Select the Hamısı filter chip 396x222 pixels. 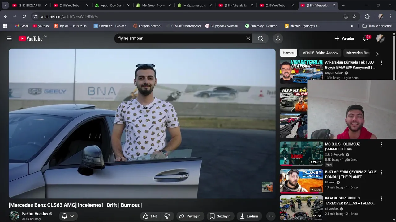coord(288,53)
